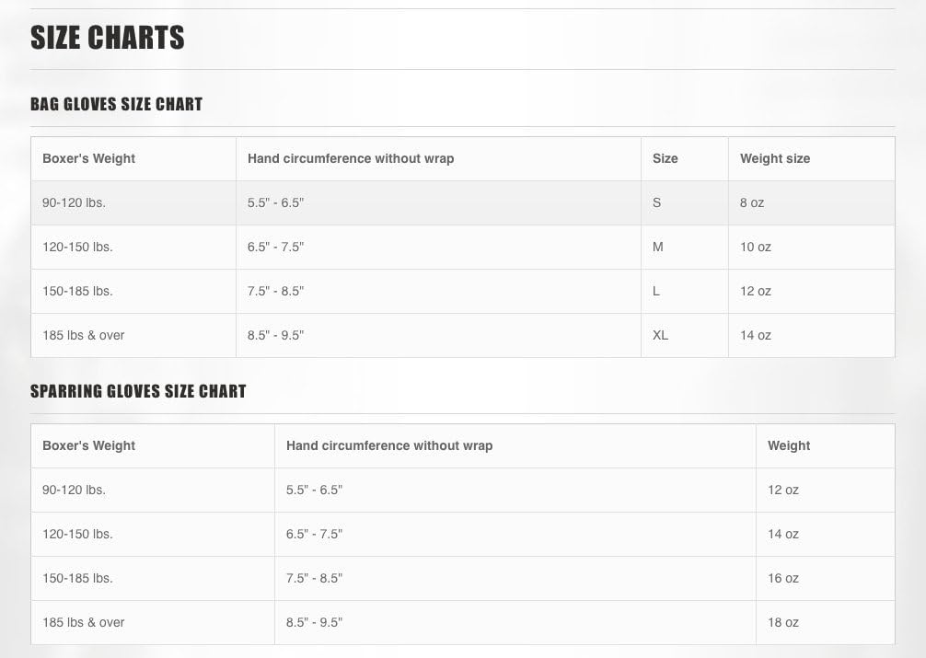Click the 12 oz cell in sparring gloves chart
Image resolution: width=926 pixels, height=658 pixels.
pos(783,490)
